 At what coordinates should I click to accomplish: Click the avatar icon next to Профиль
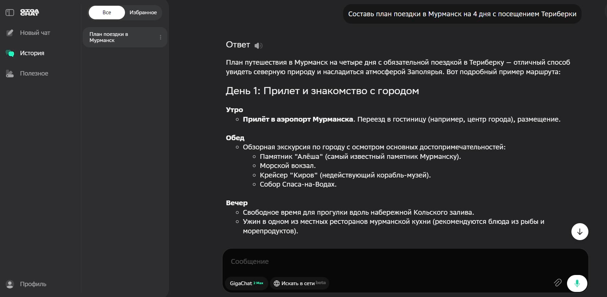(x=10, y=284)
